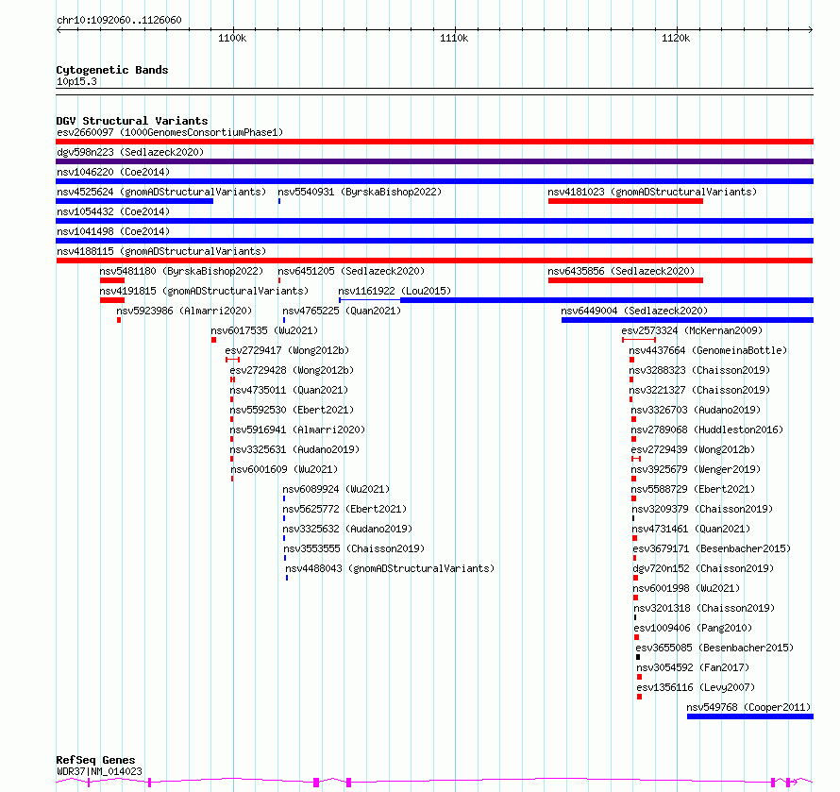Click nsv4735011 (Quan2021) label
This screenshot has height=792, width=840.
(x=289, y=390)
